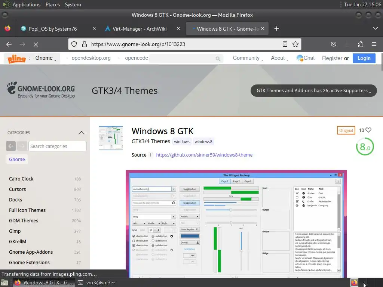Click the windows tag
The image size is (383, 287).
point(182,142)
